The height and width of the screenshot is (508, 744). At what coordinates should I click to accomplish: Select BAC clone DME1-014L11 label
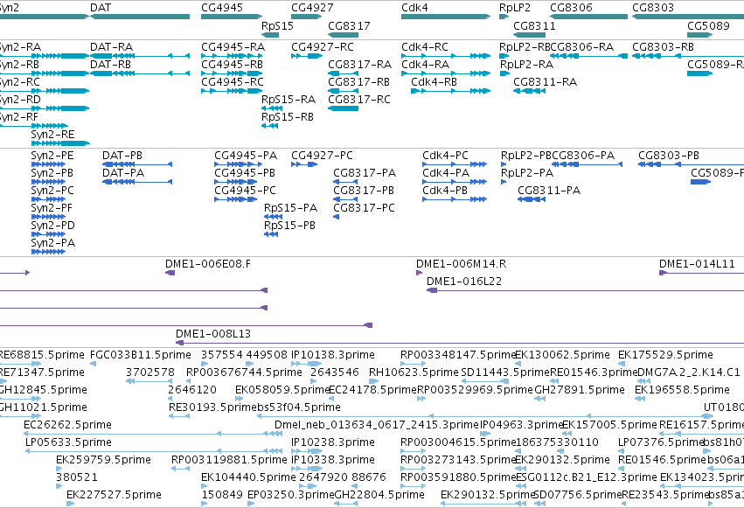[697, 264]
